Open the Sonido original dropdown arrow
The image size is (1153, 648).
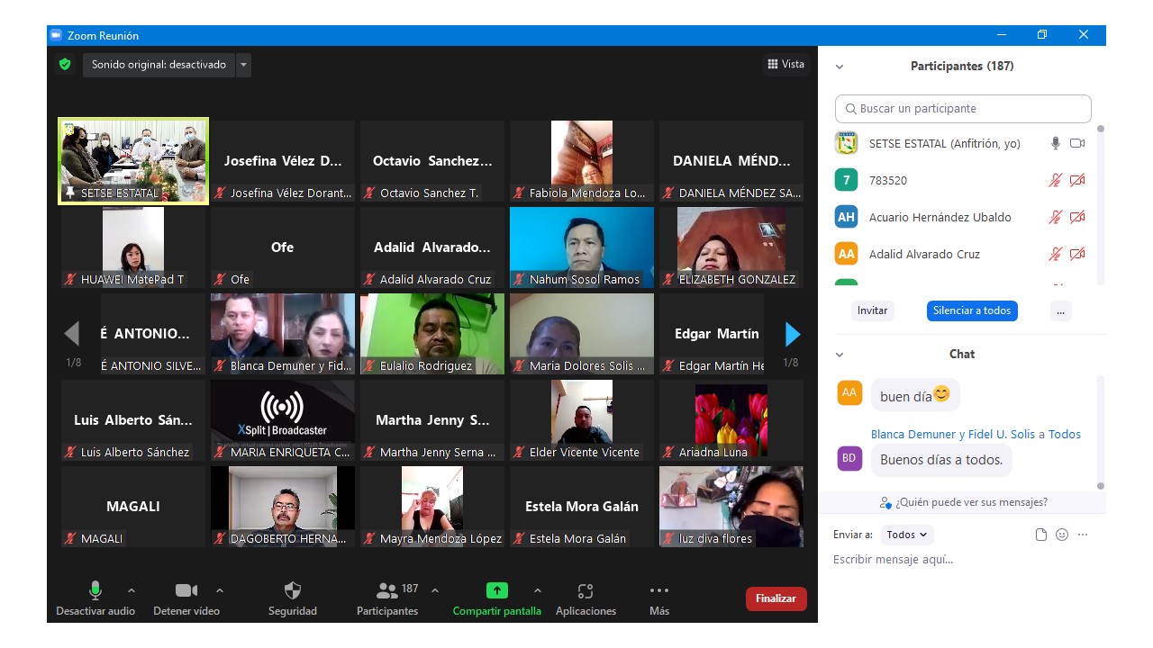(x=243, y=65)
